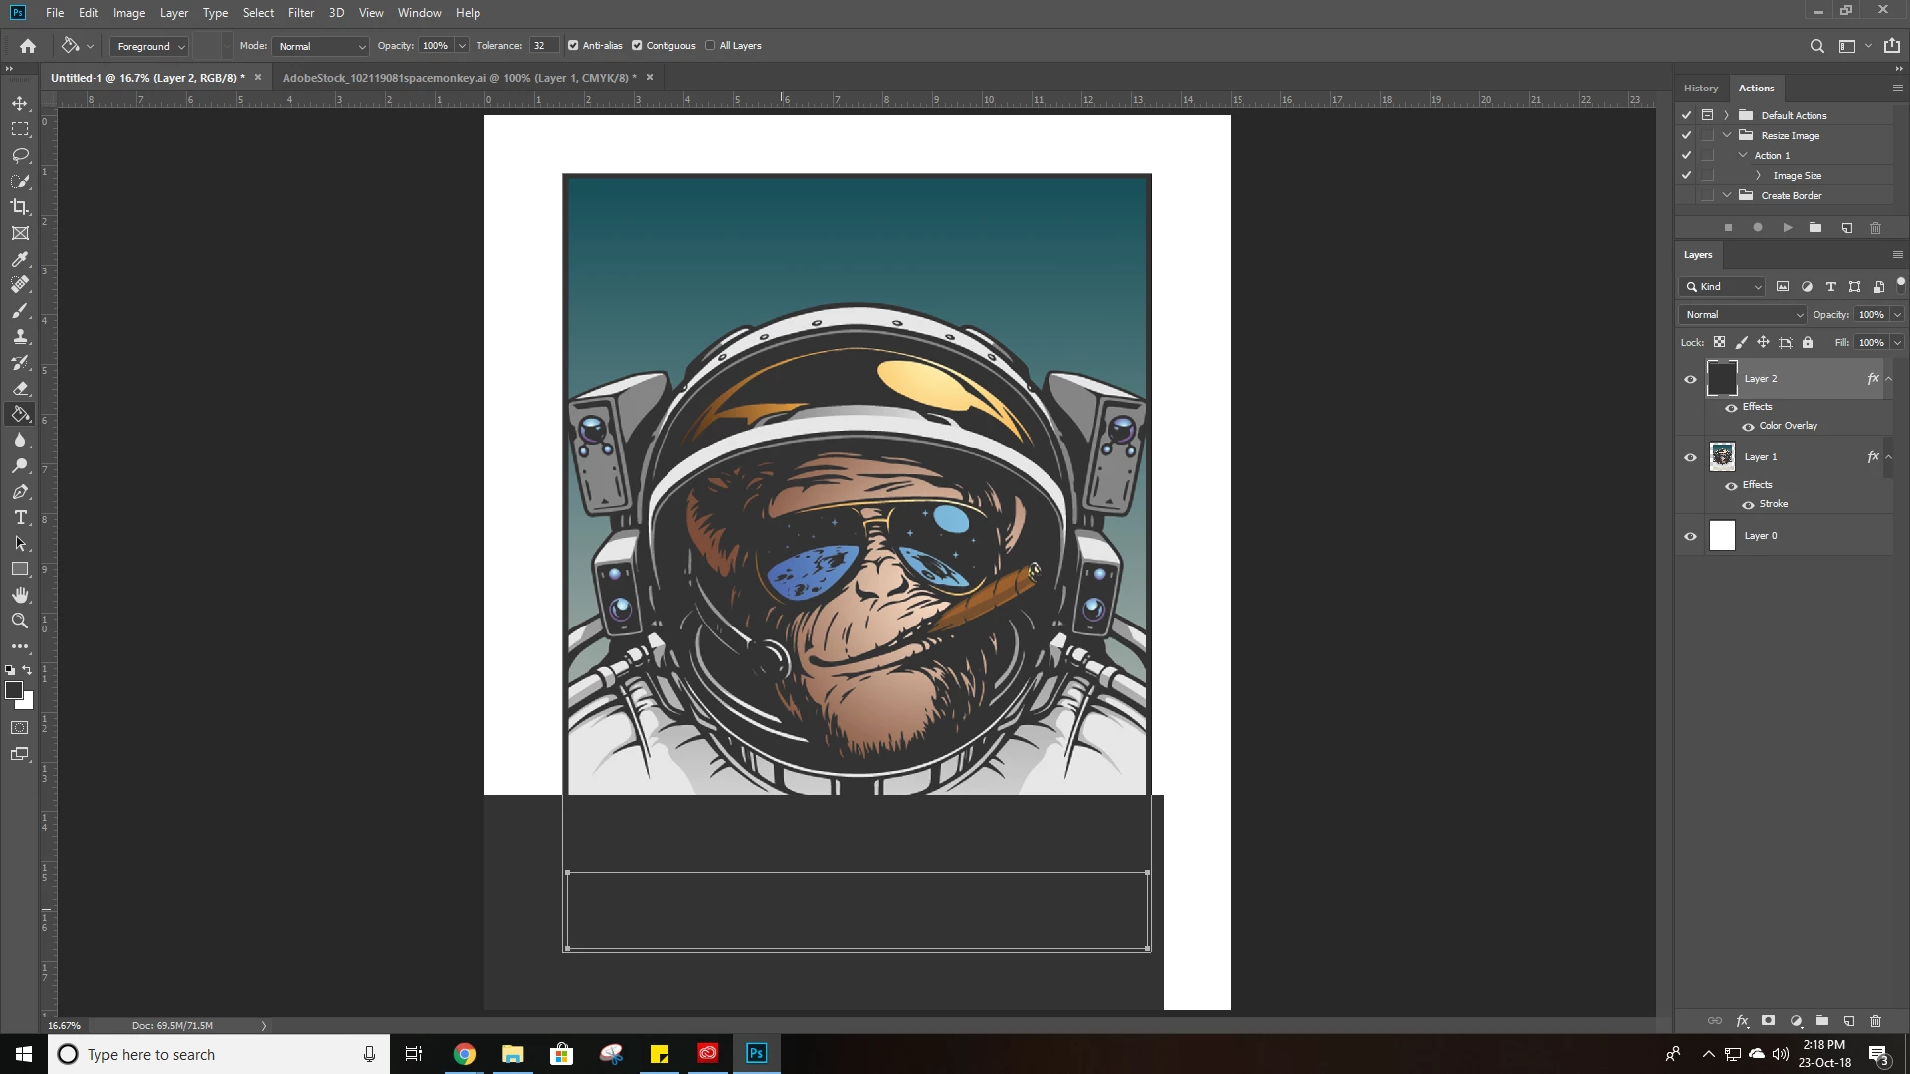Open the blending Mode dropdown in options bar

point(321,47)
